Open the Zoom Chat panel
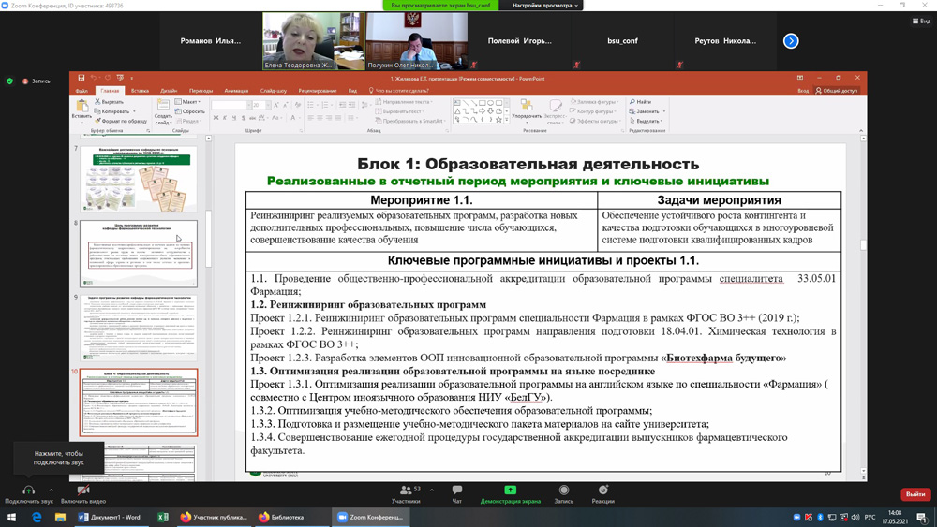Screen dimensions: 937x527 click(x=457, y=490)
